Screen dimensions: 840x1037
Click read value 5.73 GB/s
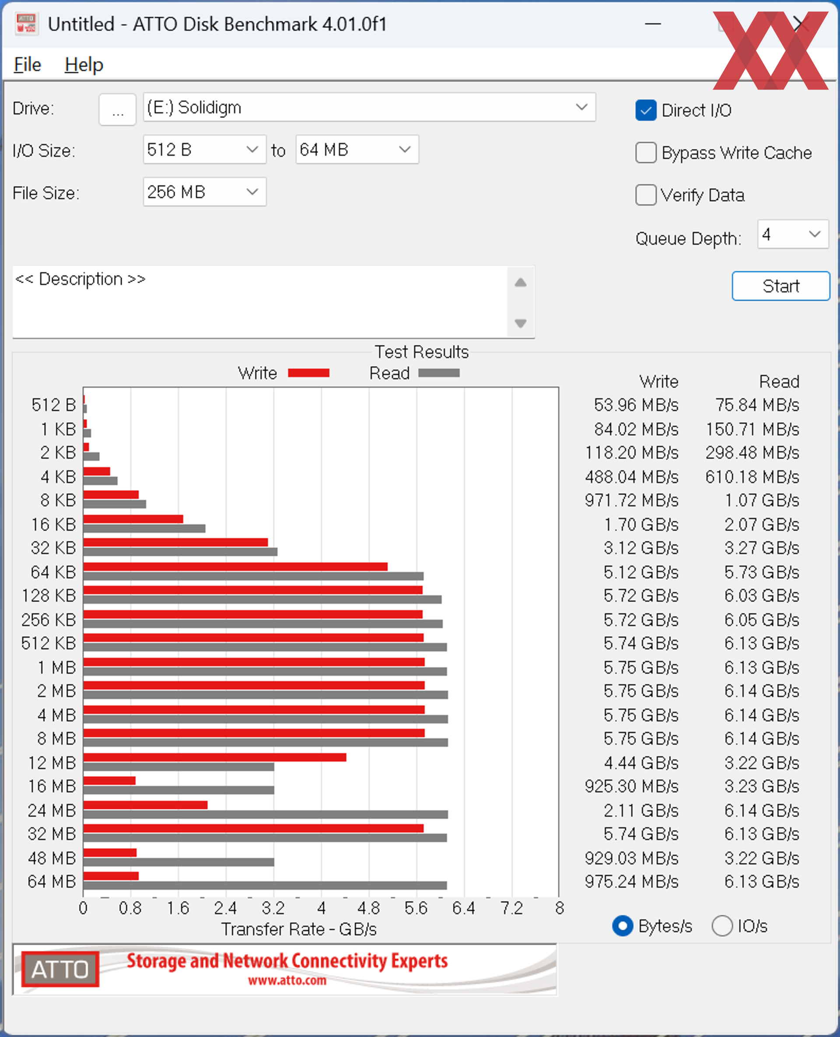[762, 572]
